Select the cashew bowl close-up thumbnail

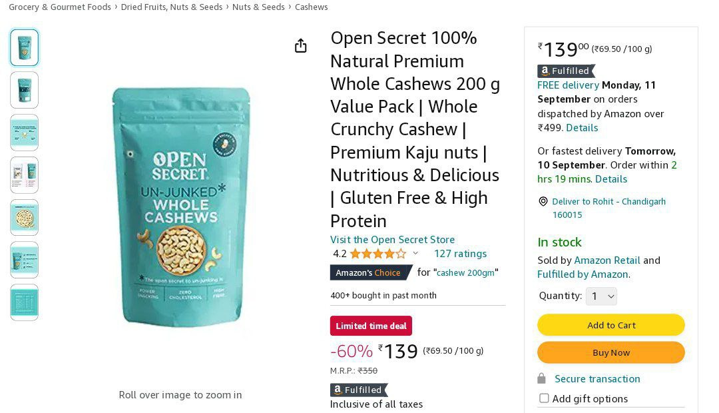[25, 218]
